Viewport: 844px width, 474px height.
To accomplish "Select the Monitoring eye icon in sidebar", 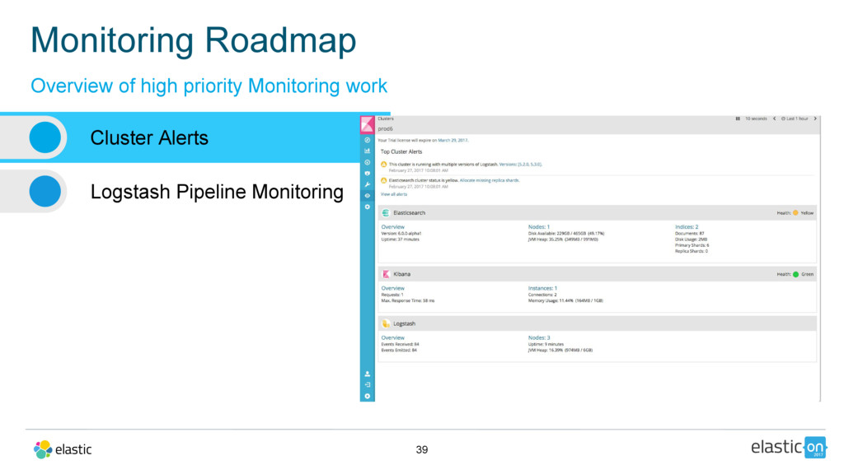I will pyautogui.click(x=367, y=196).
